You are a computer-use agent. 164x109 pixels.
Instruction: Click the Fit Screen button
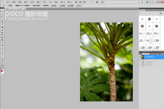click(62, 6)
